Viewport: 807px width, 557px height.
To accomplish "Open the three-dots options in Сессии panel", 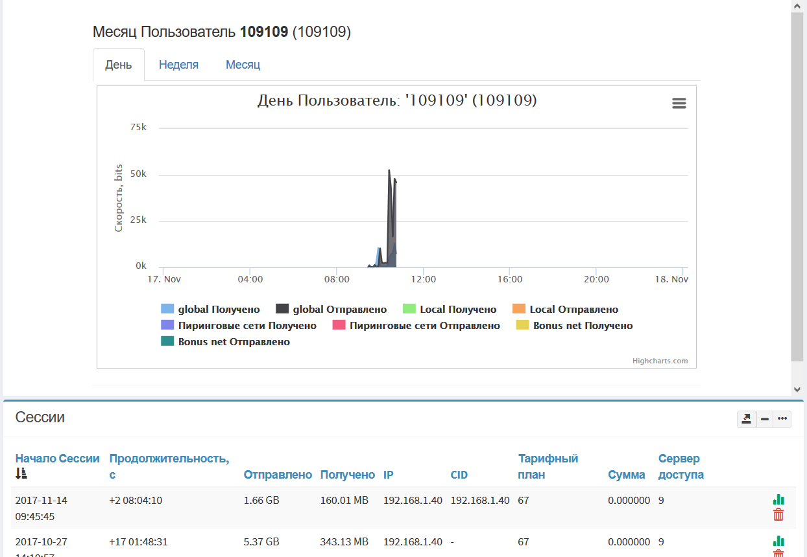I will coord(782,419).
